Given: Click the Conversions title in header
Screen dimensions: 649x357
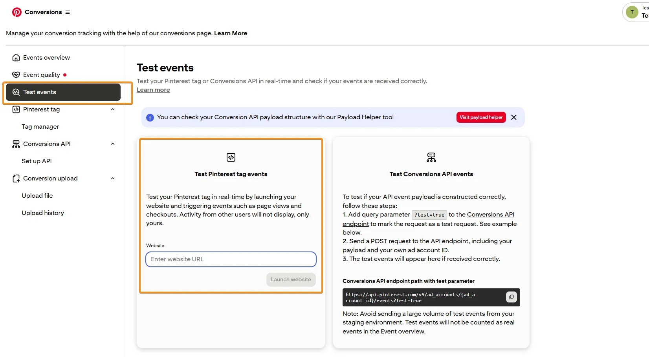Looking at the screenshot, I should (x=43, y=12).
